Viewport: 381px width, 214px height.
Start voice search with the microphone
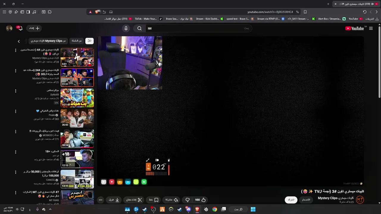[126, 28]
